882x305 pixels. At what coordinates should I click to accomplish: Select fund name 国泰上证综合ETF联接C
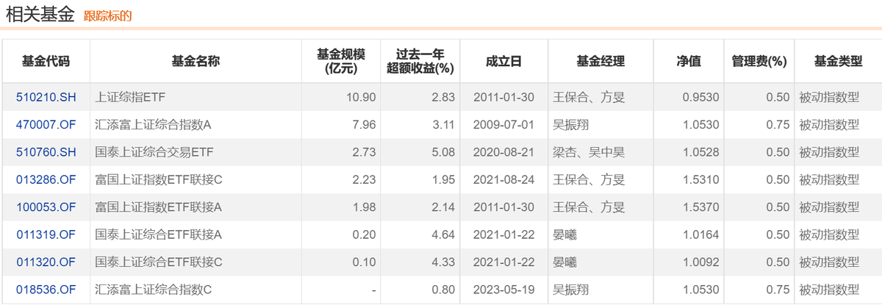pyautogui.click(x=159, y=262)
